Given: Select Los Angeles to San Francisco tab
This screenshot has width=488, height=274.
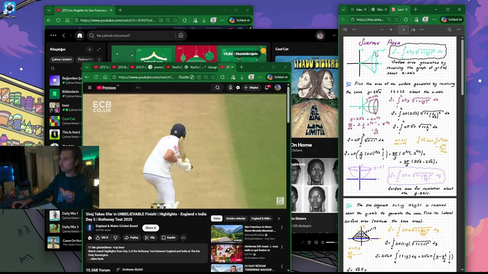Looking at the screenshot, I should pos(84,10).
